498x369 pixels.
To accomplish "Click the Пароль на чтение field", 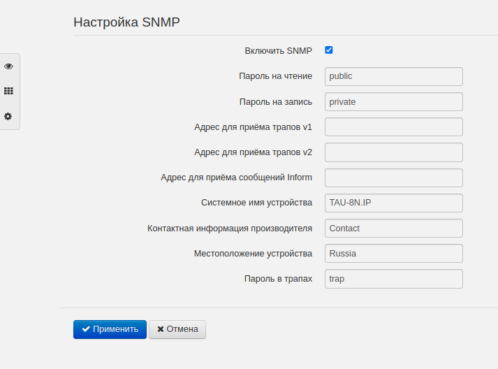I will pos(394,76).
